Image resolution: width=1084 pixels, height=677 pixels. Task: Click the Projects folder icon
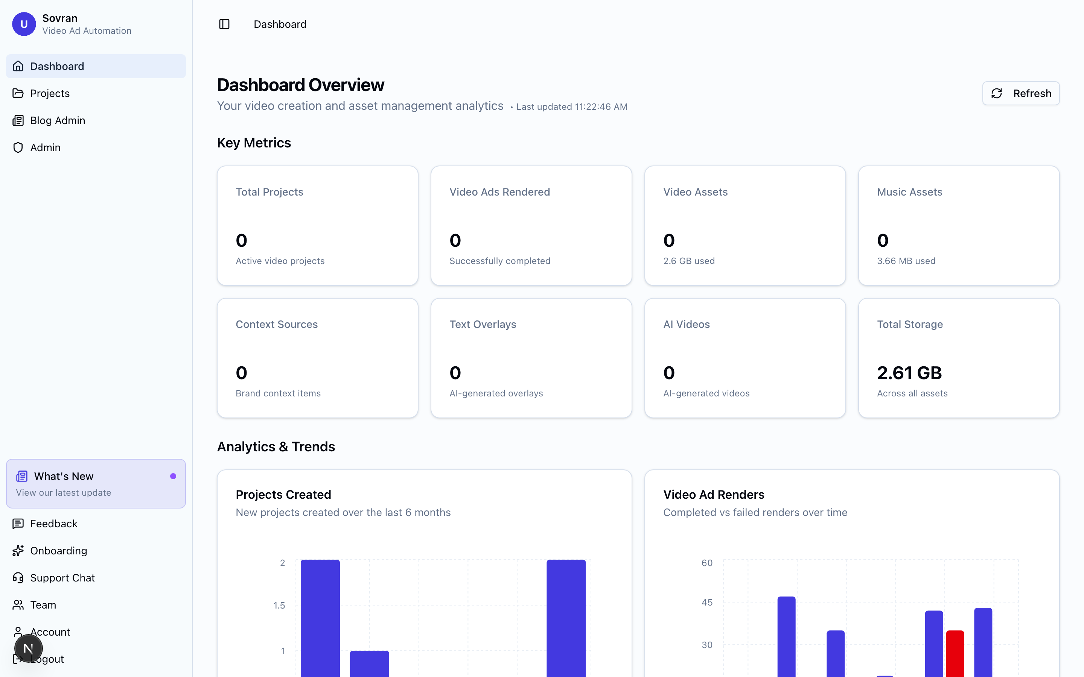tap(18, 93)
